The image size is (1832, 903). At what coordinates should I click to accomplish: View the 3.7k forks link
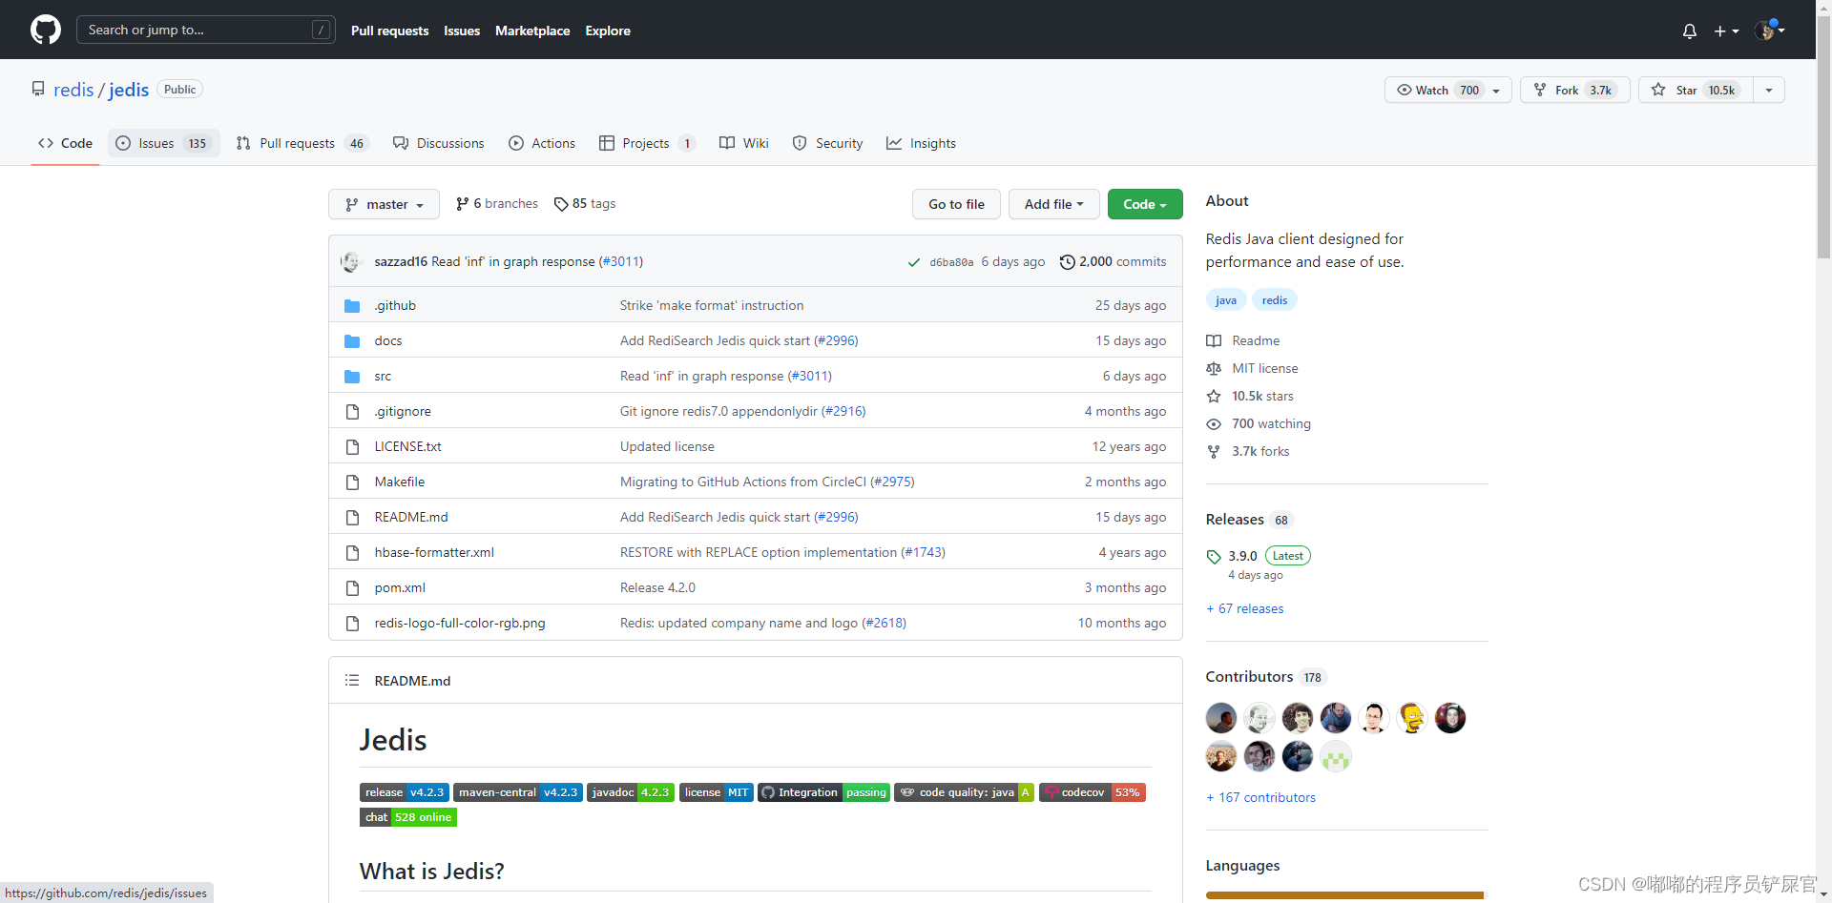click(x=1248, y=451)
